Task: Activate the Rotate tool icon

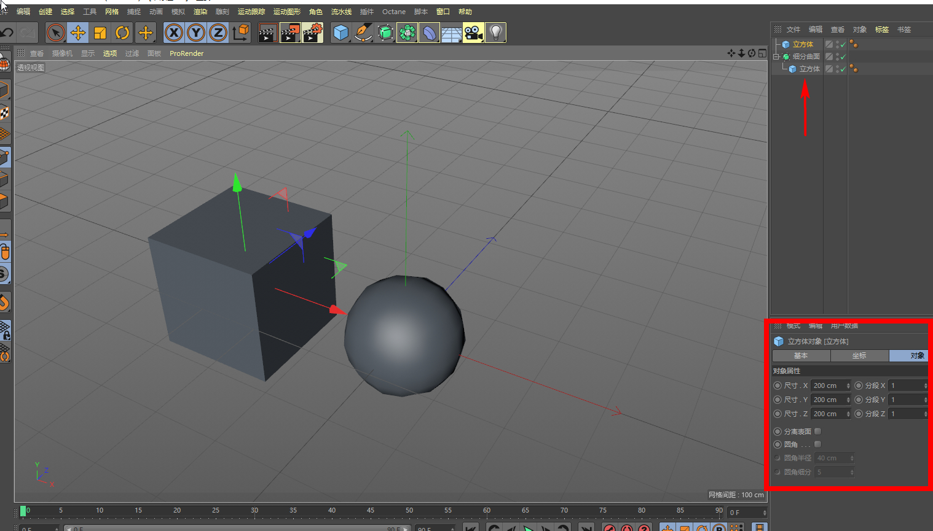Action: coord(122,33)
